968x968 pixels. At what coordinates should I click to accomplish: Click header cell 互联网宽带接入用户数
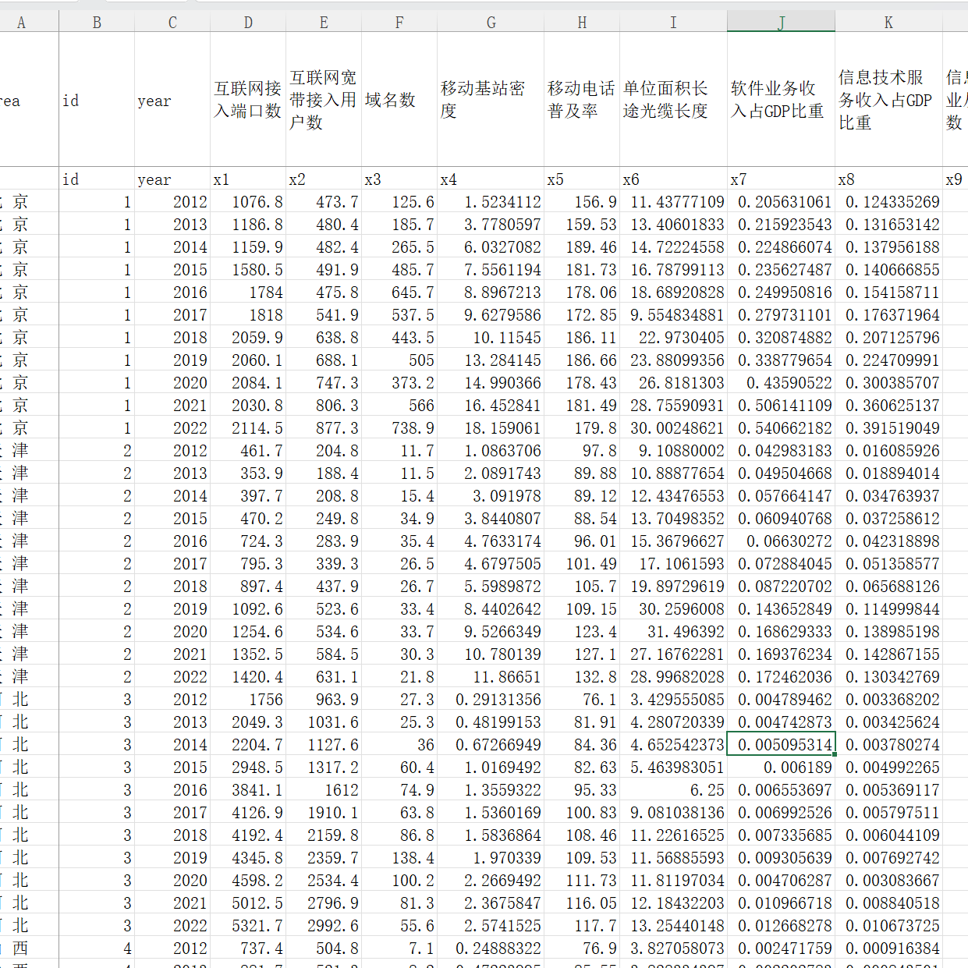324,100
